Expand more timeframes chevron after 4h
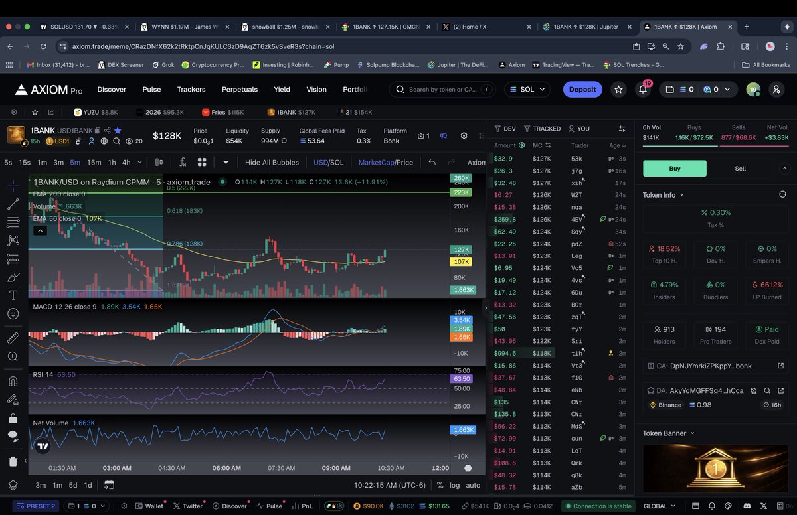The width and height of the screenshot is (797, 515). [x=139, y=162]
